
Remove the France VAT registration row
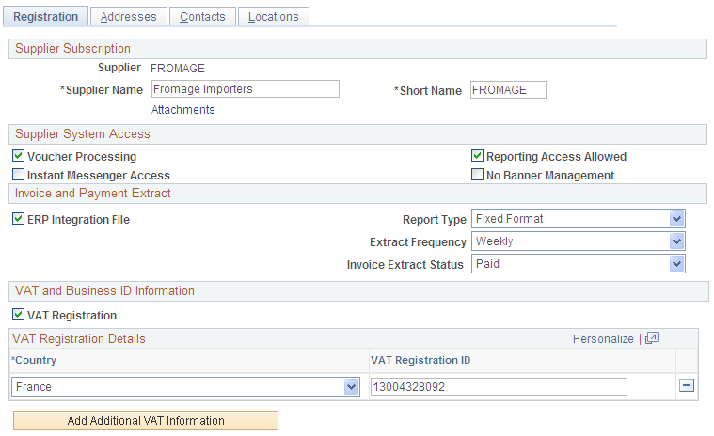686,386
